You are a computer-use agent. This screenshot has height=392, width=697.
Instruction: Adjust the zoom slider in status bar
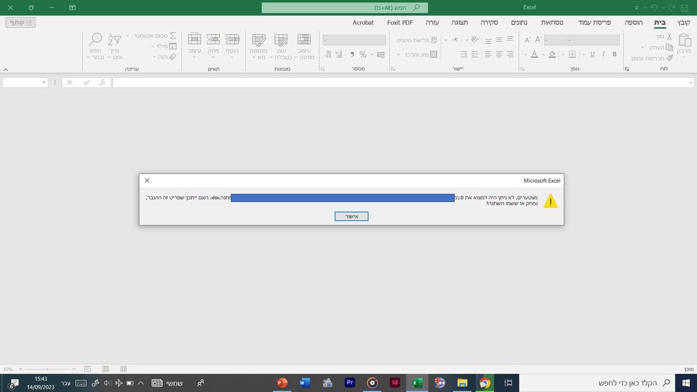coord(47,369)
